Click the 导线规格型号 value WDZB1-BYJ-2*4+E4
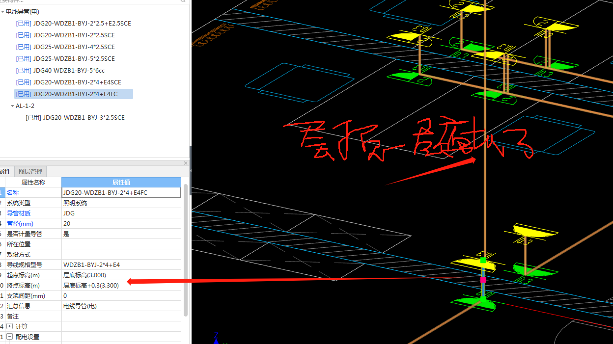The height and width of the screenshot is (344, 613). [x=121, y=265]
